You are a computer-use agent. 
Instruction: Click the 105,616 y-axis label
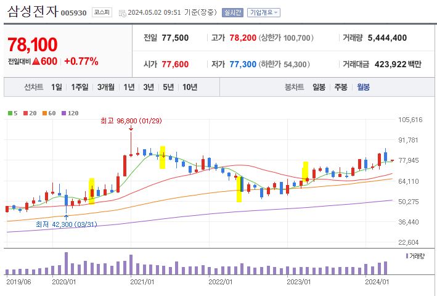click(x=410, y=120)
